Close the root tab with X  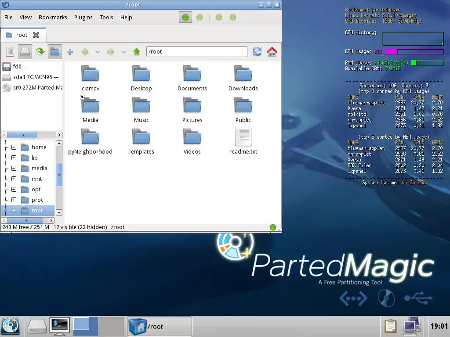(36, 35)
